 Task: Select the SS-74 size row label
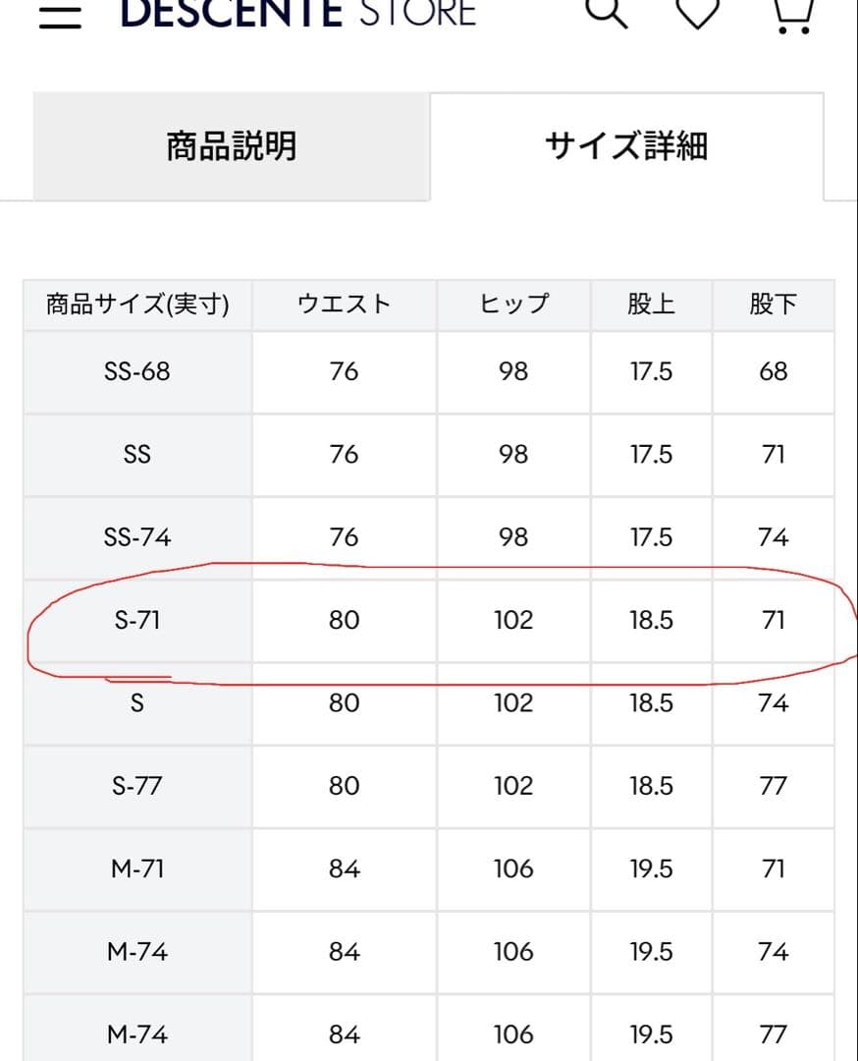[137, 537]
